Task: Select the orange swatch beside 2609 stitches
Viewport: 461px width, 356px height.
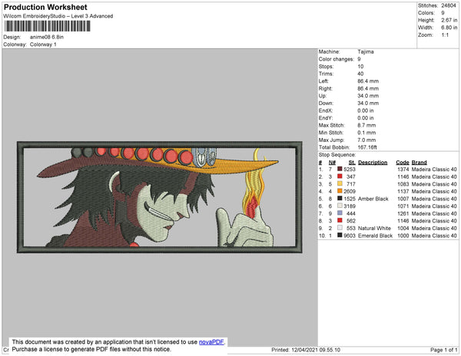Action: point(340,191)
